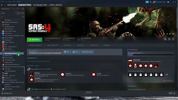The width and height of the screenshot is (178, 100).
Task: Open the notifications bell icon
Action: click(151, 2)
